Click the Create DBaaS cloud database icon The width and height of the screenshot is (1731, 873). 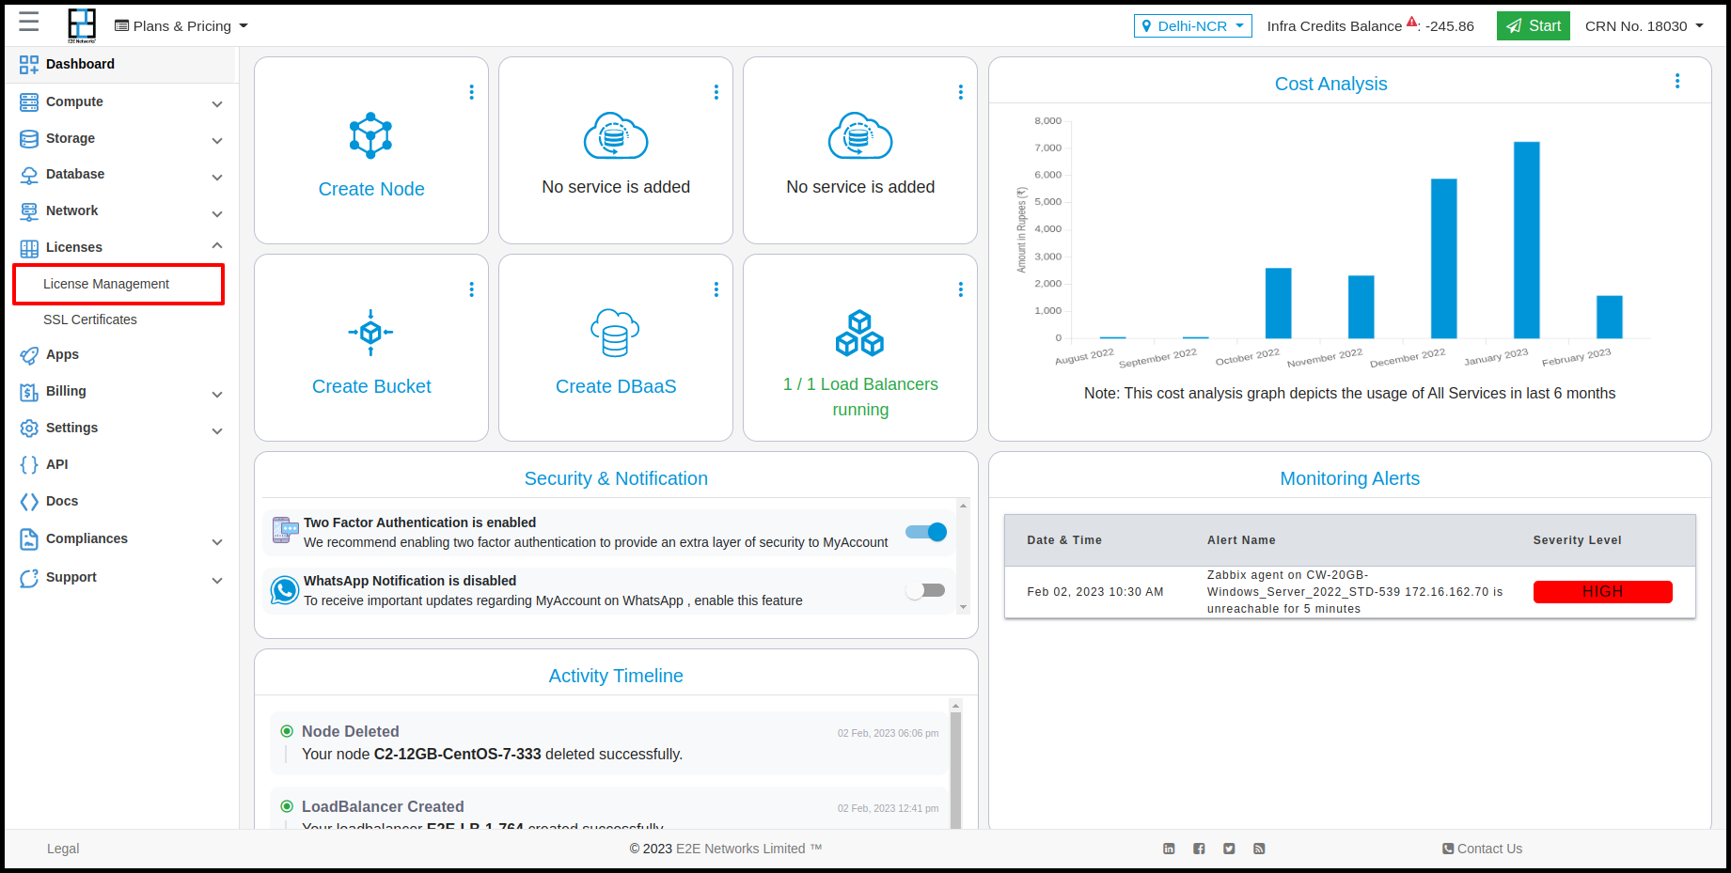[x=615, y=333]
